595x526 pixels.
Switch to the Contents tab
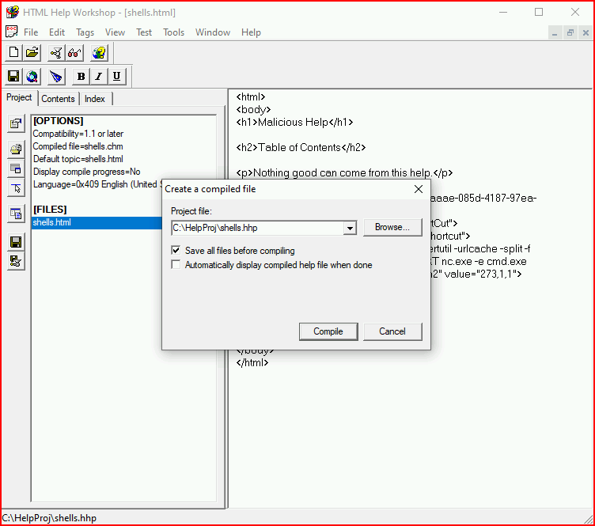58,99
